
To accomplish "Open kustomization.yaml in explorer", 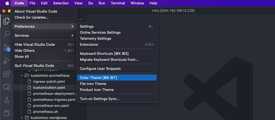I will click(x=49, y=87).
